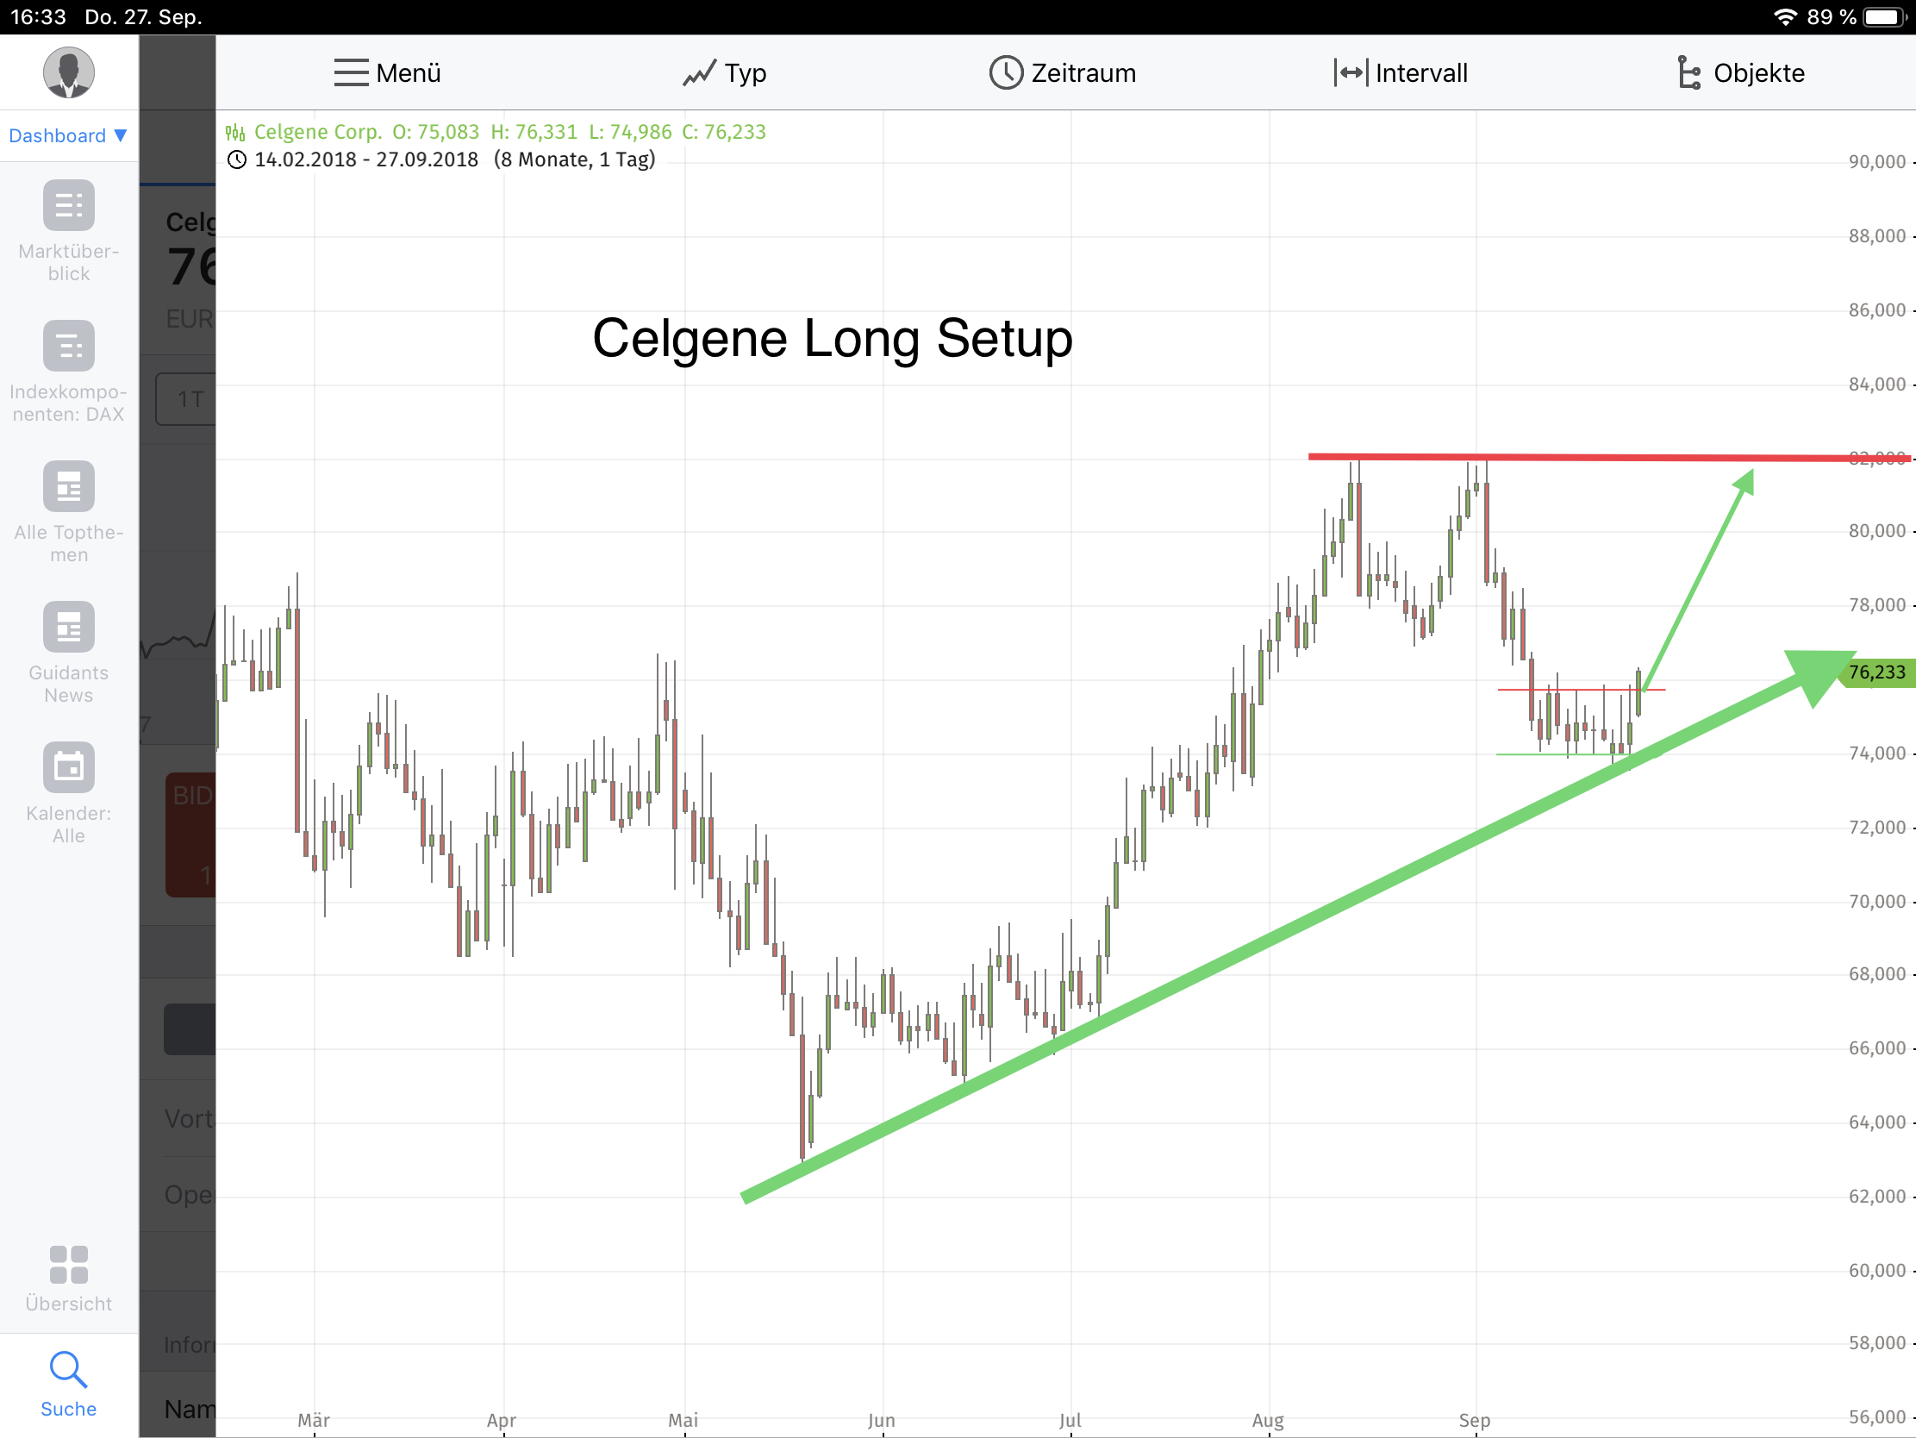
Task: Click the 76,233 current price label
Action: 1876,673
